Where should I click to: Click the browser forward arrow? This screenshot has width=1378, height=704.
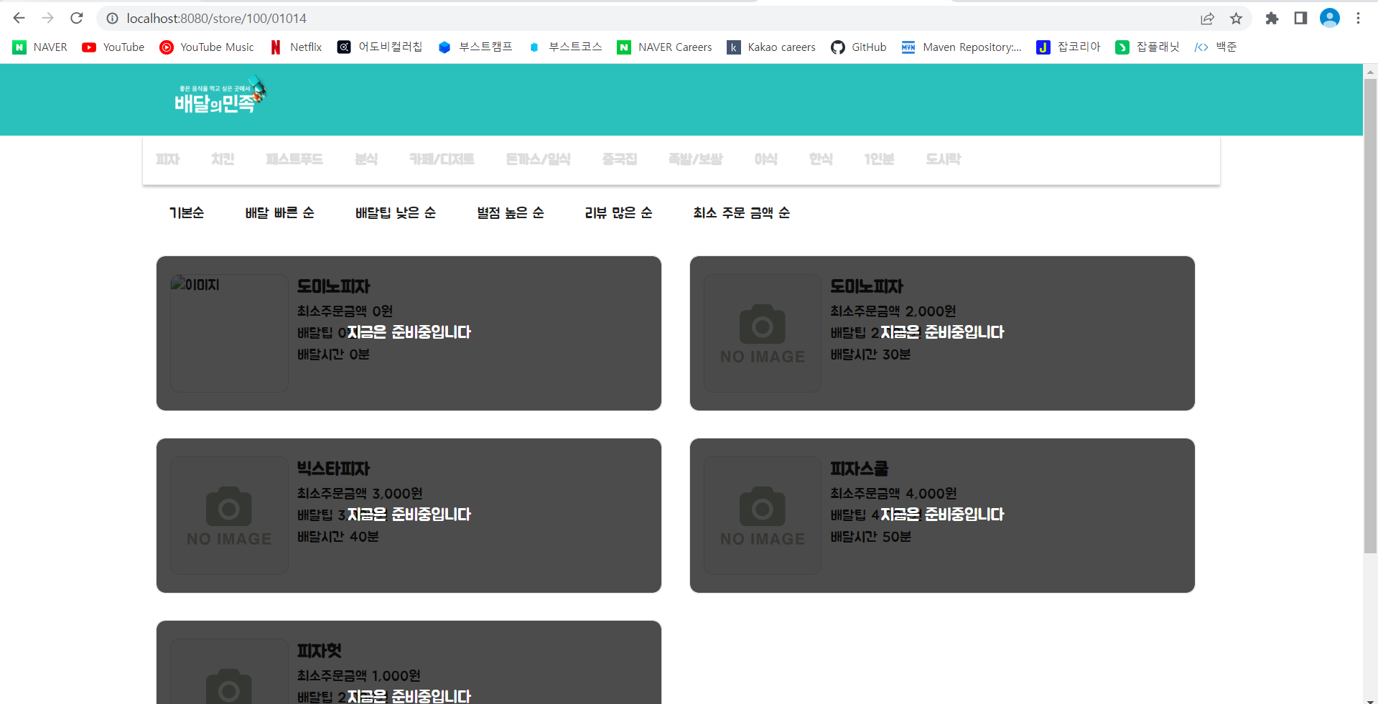[x=48, y=18]
